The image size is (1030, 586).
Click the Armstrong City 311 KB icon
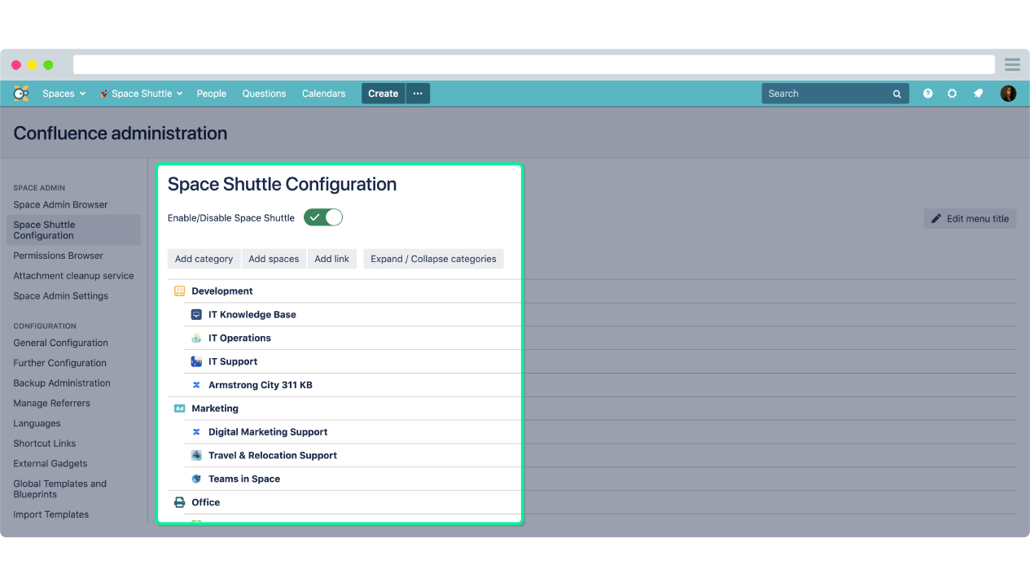coord(195,385)
